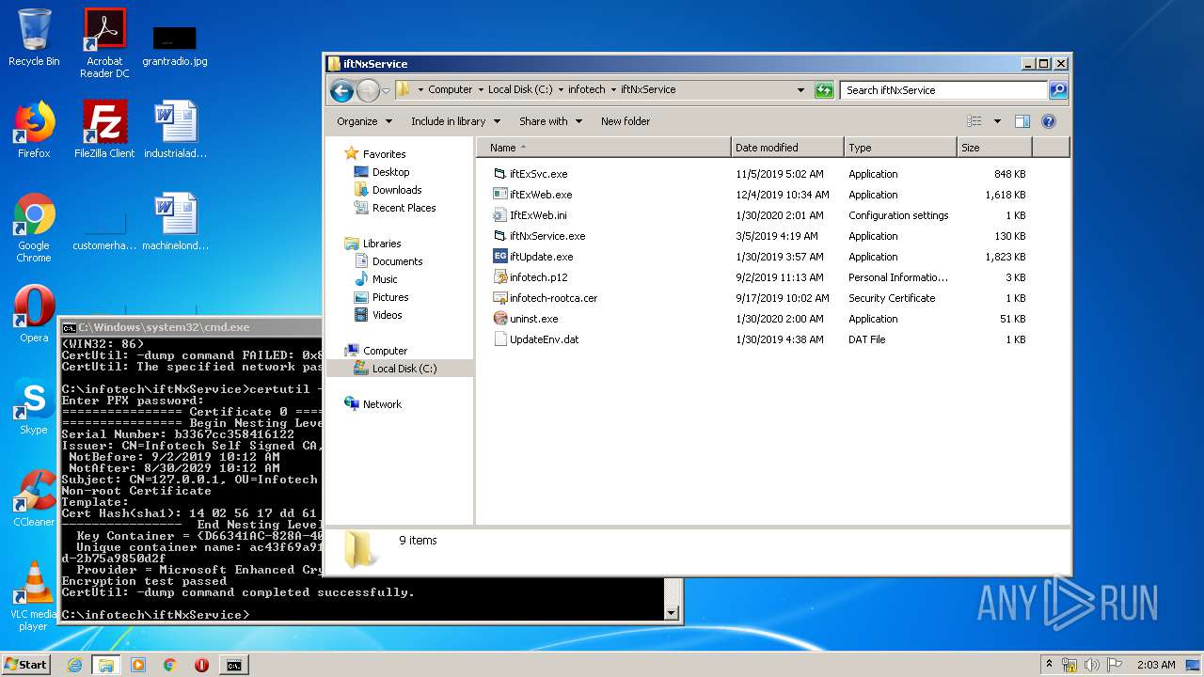Launch Skype desktop shortcut
This screenshot has height=677, width=1204.
point(34,406)
